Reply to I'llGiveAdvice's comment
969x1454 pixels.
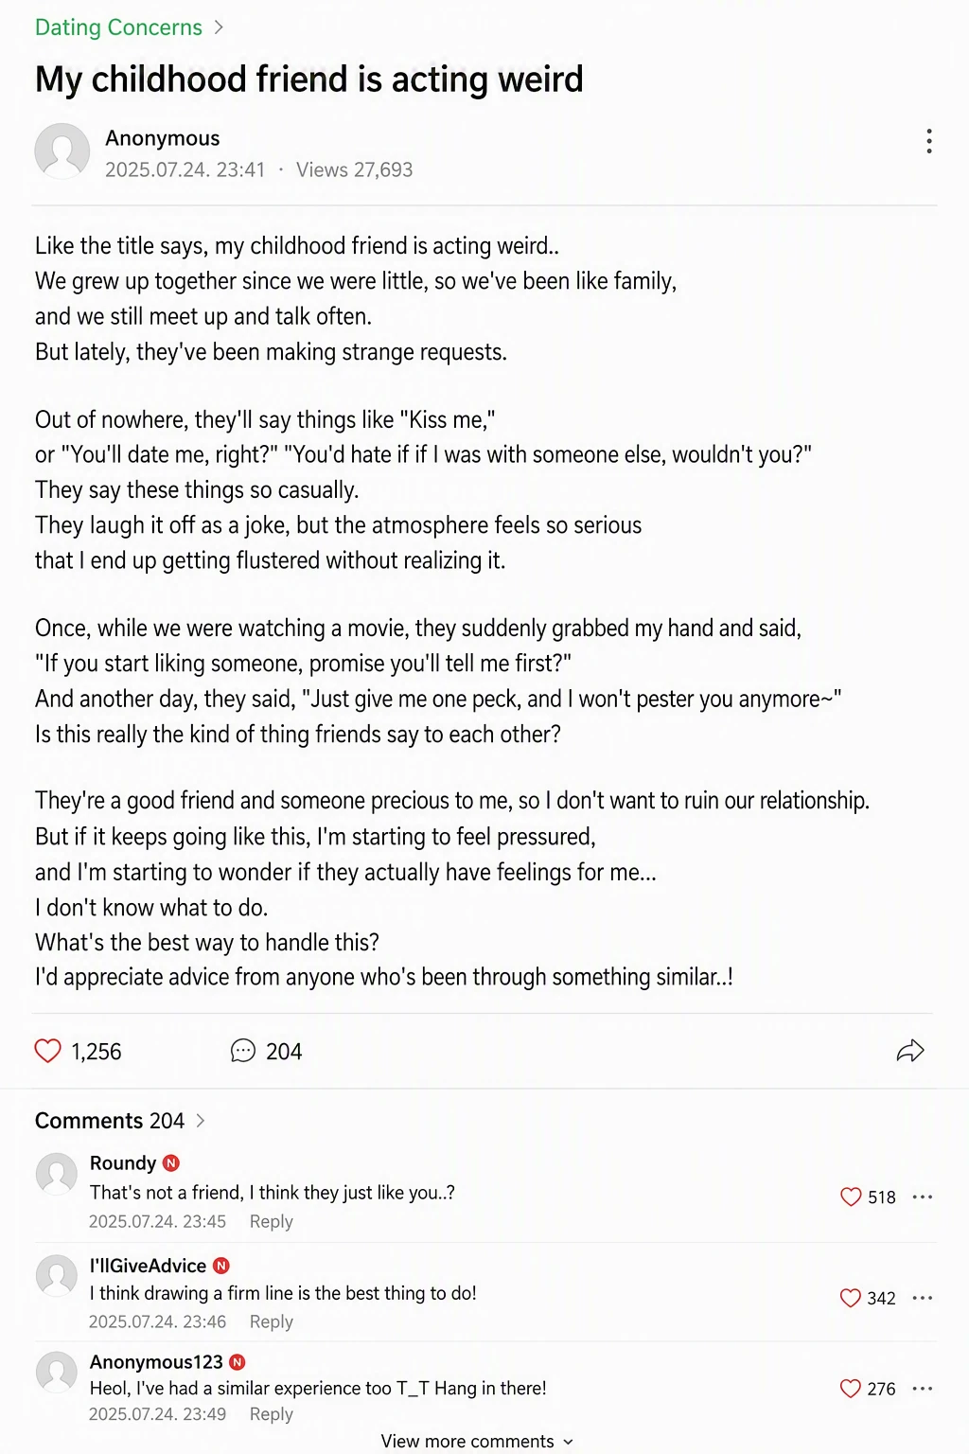pos(272,1321)
